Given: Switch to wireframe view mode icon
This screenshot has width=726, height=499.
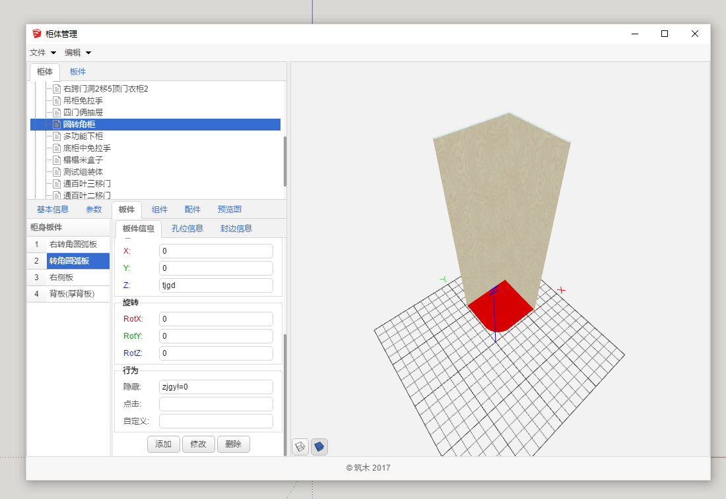Looking at the screenshot, I should (x=300, y=447).
